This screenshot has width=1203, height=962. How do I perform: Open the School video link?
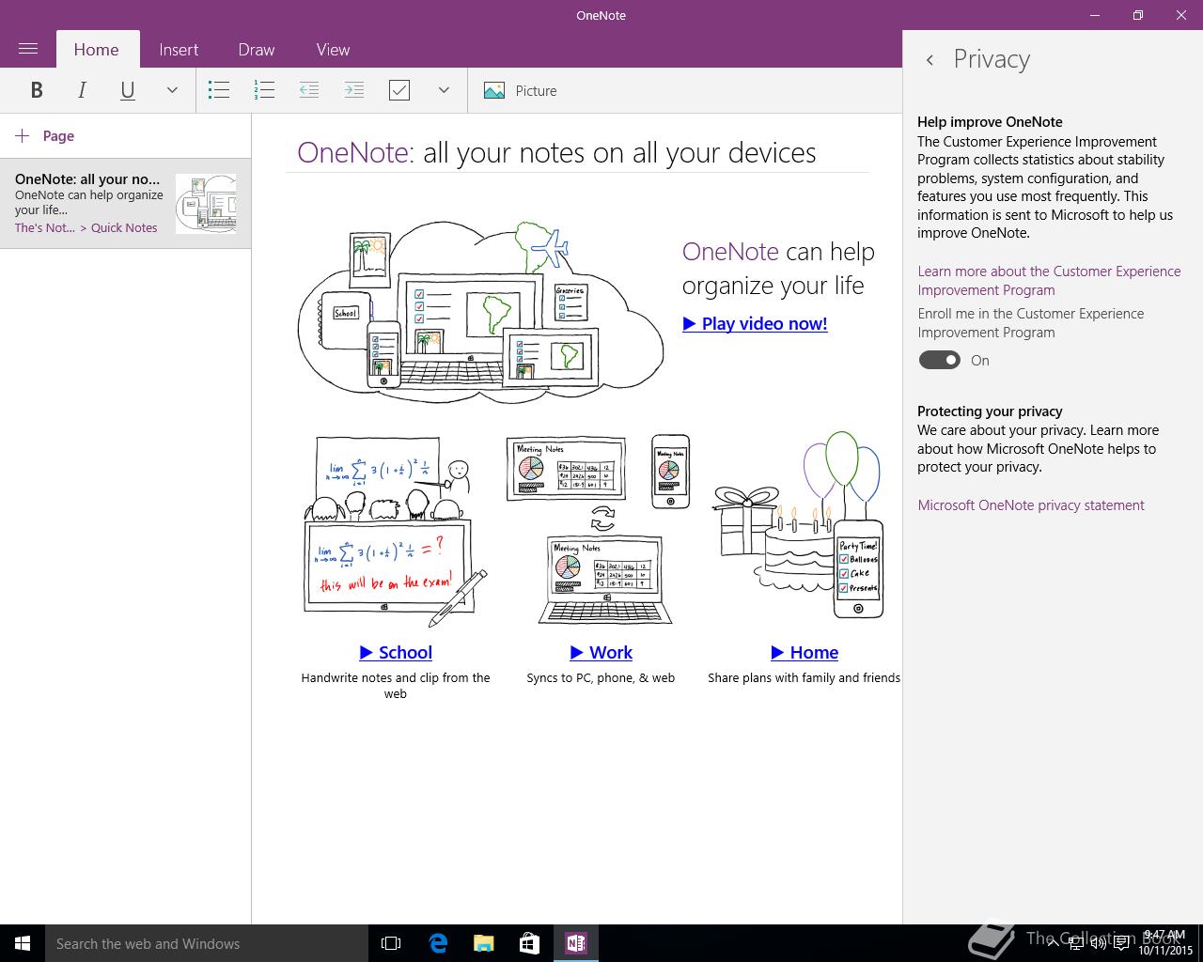tap(396, 652)
